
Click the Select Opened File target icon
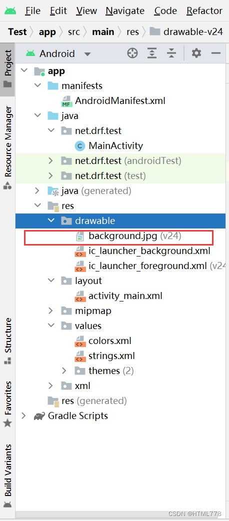[x=132, y=53]
